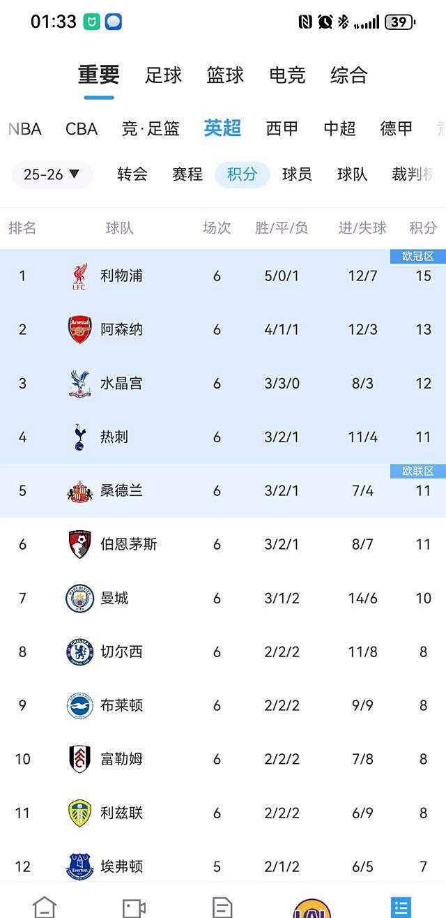This screenshot has width=446, height=918.
Task: Tap the Liverpool club crest
Action: (x=79, y=276)
